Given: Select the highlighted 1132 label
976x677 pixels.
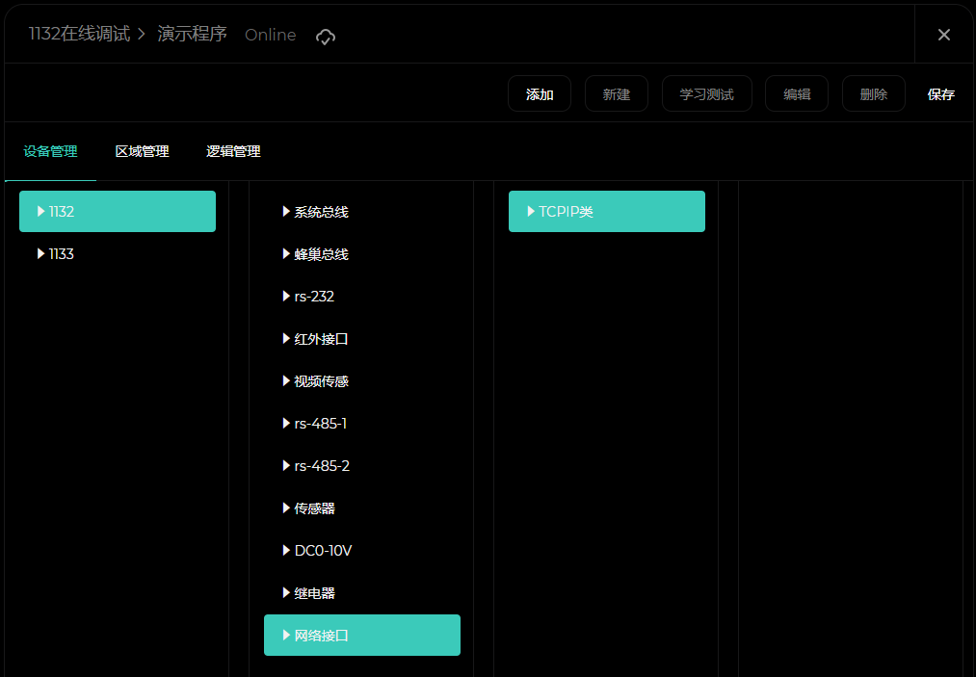Looking at the screenshot, I should click(62, 212).
